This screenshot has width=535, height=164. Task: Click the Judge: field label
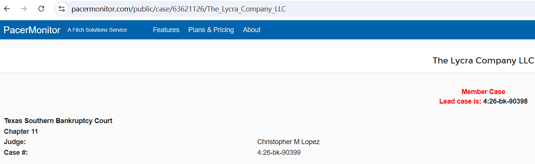15,142
